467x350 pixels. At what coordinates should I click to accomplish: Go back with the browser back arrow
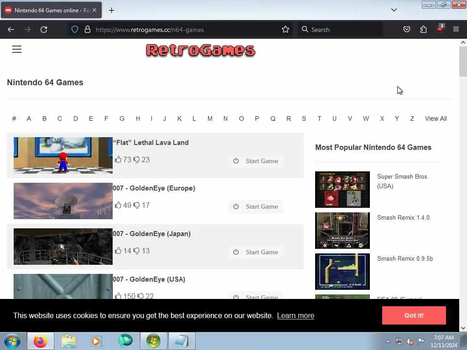pos(11,30)
